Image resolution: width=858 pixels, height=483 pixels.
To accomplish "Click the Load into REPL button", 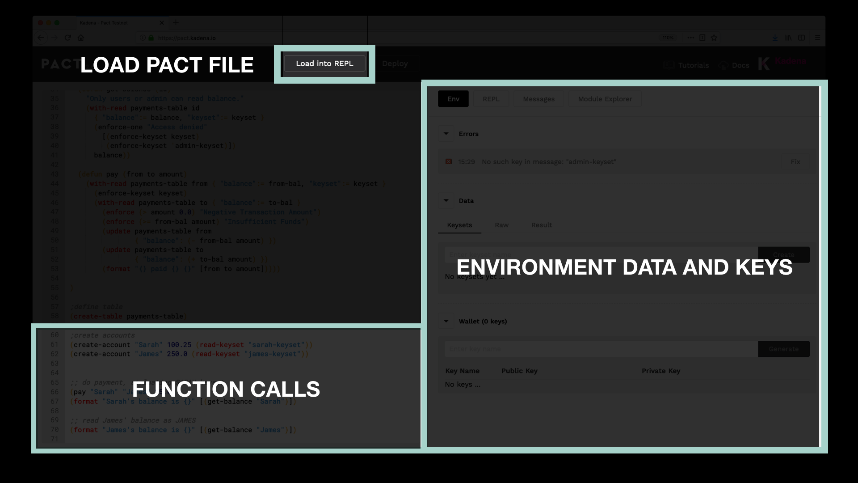I will click(324, 64).
